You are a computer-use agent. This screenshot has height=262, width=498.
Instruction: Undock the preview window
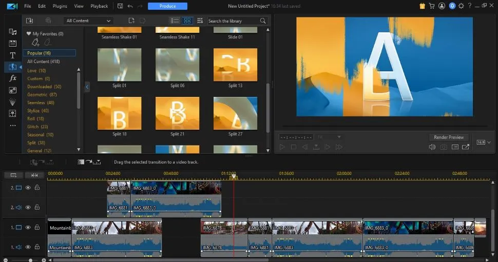tap(466, 147)
